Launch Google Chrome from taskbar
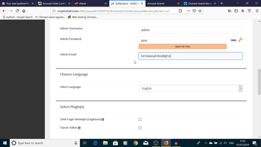 (136, 143)
